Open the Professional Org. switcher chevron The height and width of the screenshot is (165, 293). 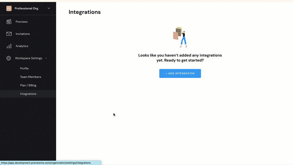[x=49, y=9]
